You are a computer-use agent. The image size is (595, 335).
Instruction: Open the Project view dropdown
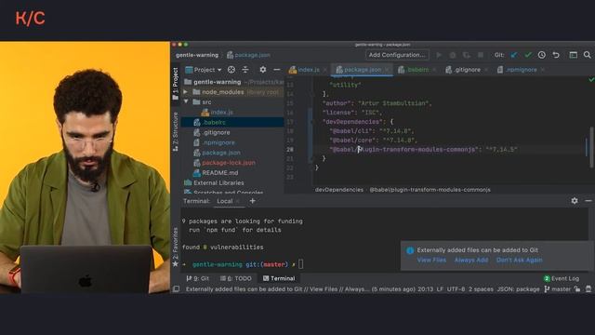tap(203, 70)
